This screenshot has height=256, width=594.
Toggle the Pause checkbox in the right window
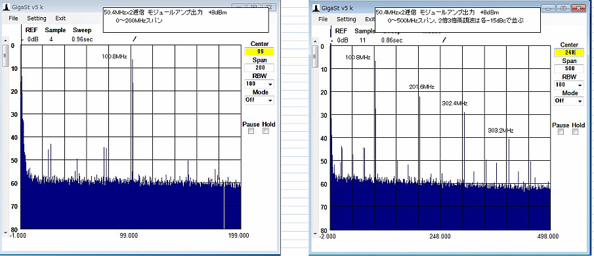[561, 132]
